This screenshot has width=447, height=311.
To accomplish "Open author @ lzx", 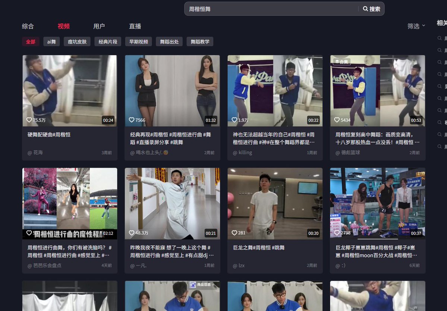I will 239,265.
